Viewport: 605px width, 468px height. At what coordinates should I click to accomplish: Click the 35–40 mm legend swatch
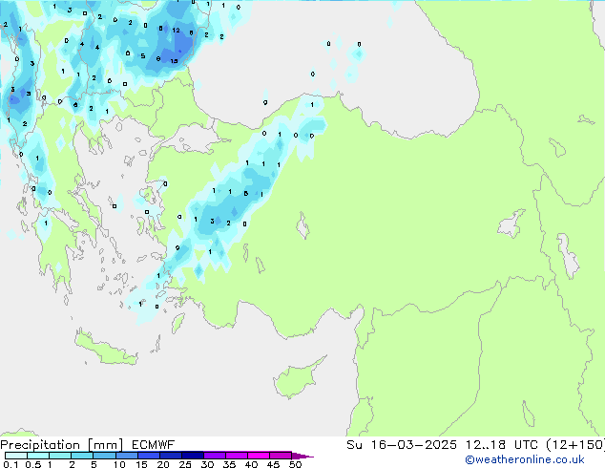click(x=236, y=456)
